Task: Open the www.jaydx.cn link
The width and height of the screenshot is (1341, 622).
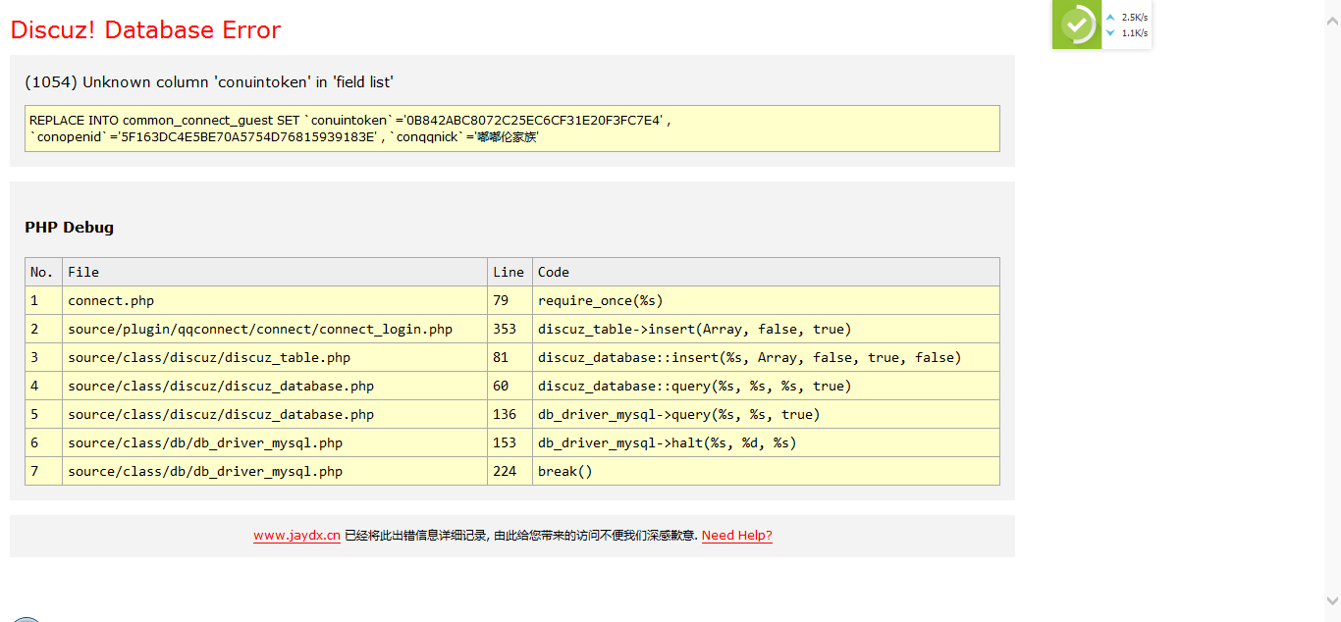Action: click(296, 536)
